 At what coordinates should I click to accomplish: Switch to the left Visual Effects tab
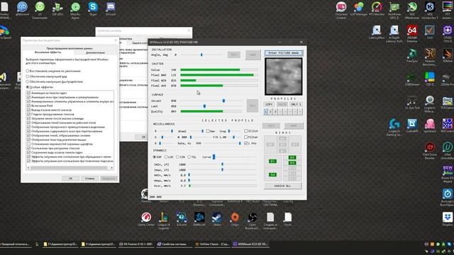pos(48,52)
